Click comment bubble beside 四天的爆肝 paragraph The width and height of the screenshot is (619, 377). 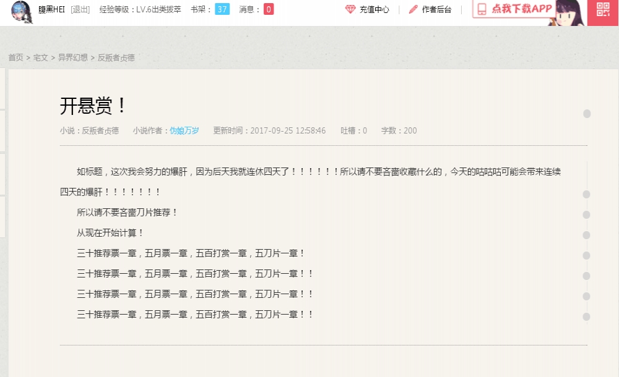[x=587, y=194]
